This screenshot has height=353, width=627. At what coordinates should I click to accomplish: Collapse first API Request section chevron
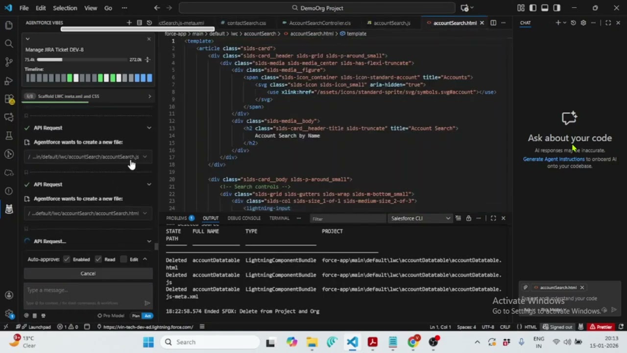tap(149, 128)
